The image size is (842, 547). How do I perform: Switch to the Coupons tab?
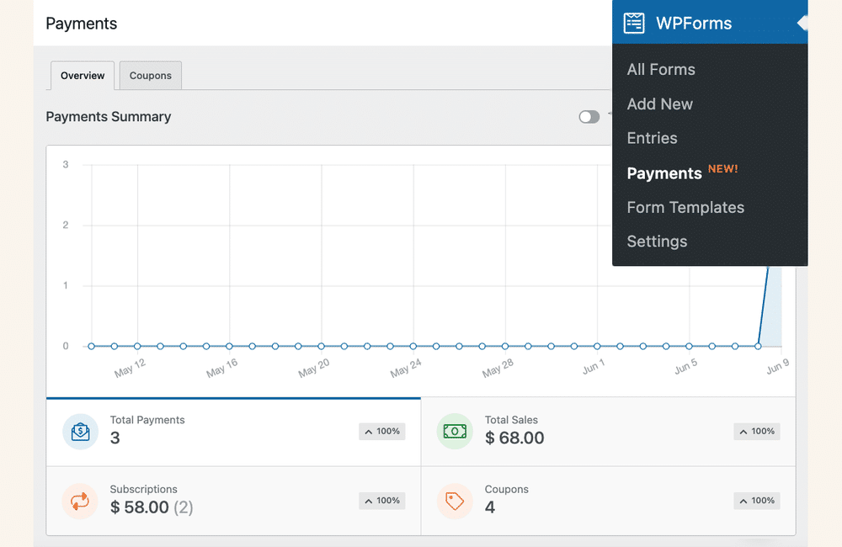coord(151,75)
